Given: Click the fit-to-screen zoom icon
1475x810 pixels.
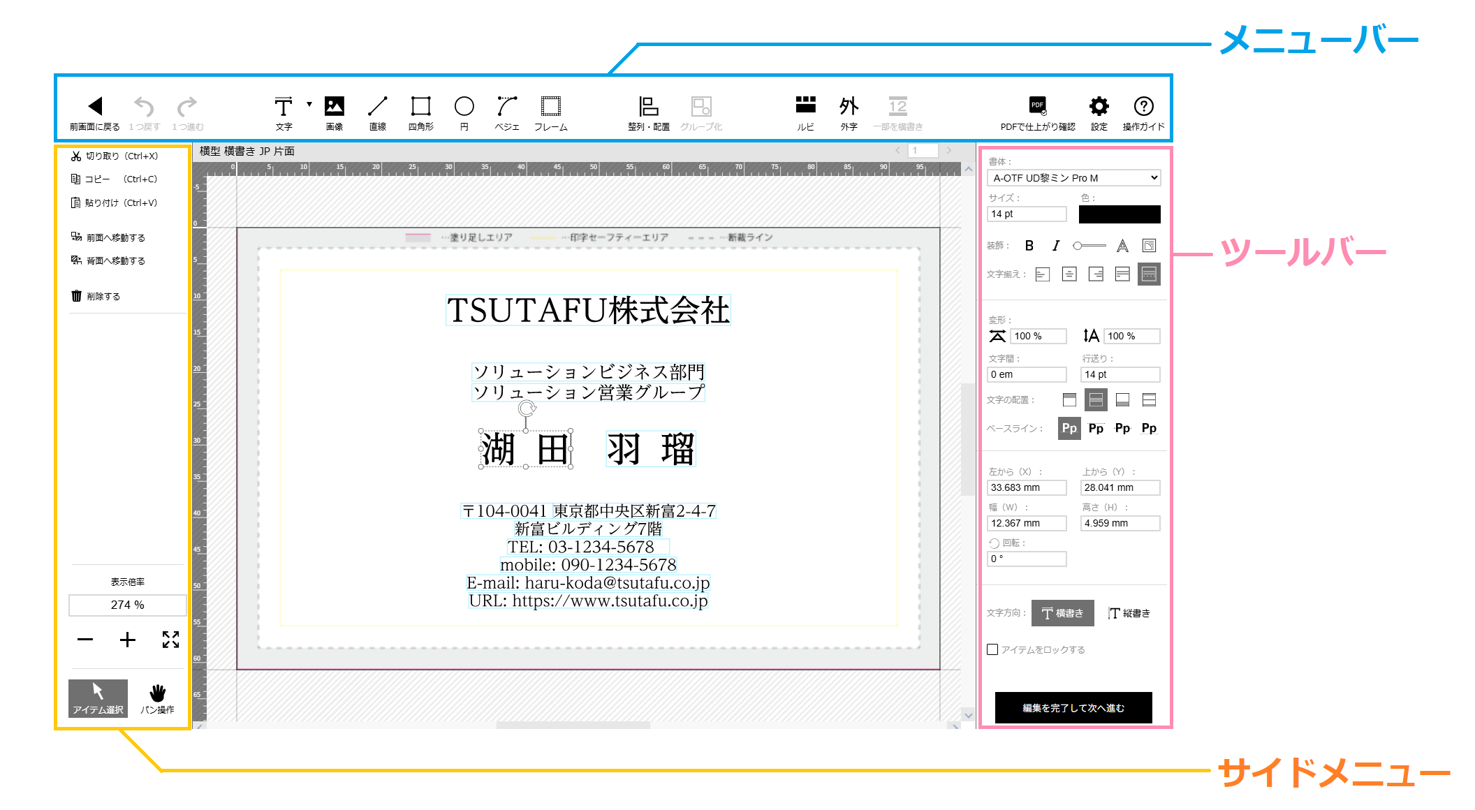Looking at the screenshot, I should click(170, 640).
